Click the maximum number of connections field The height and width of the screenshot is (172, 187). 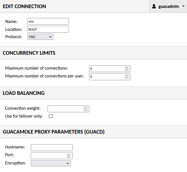pos(107,69)
